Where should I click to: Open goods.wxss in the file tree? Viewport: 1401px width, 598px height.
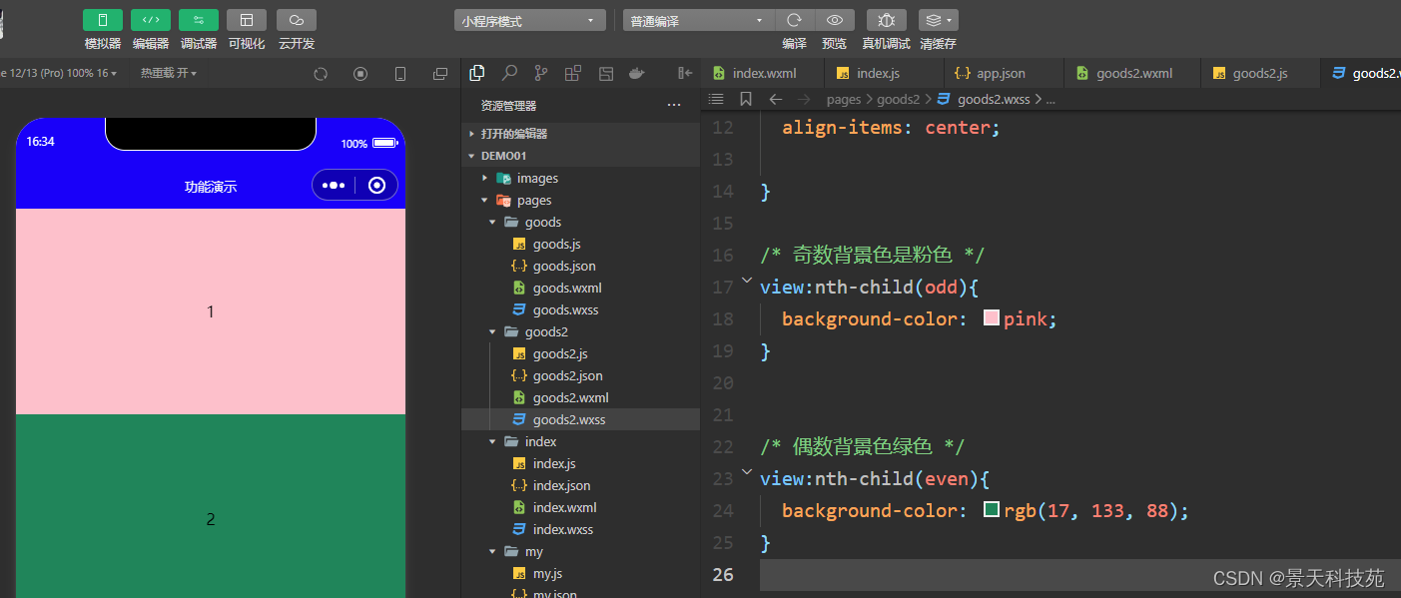pyautogui.click(x=580, y=309)
